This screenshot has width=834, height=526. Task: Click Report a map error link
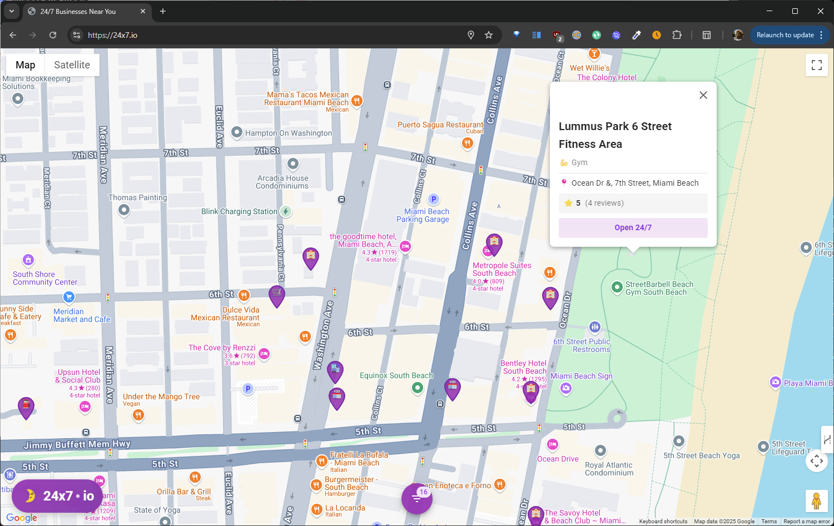click(x=807, y=522)
